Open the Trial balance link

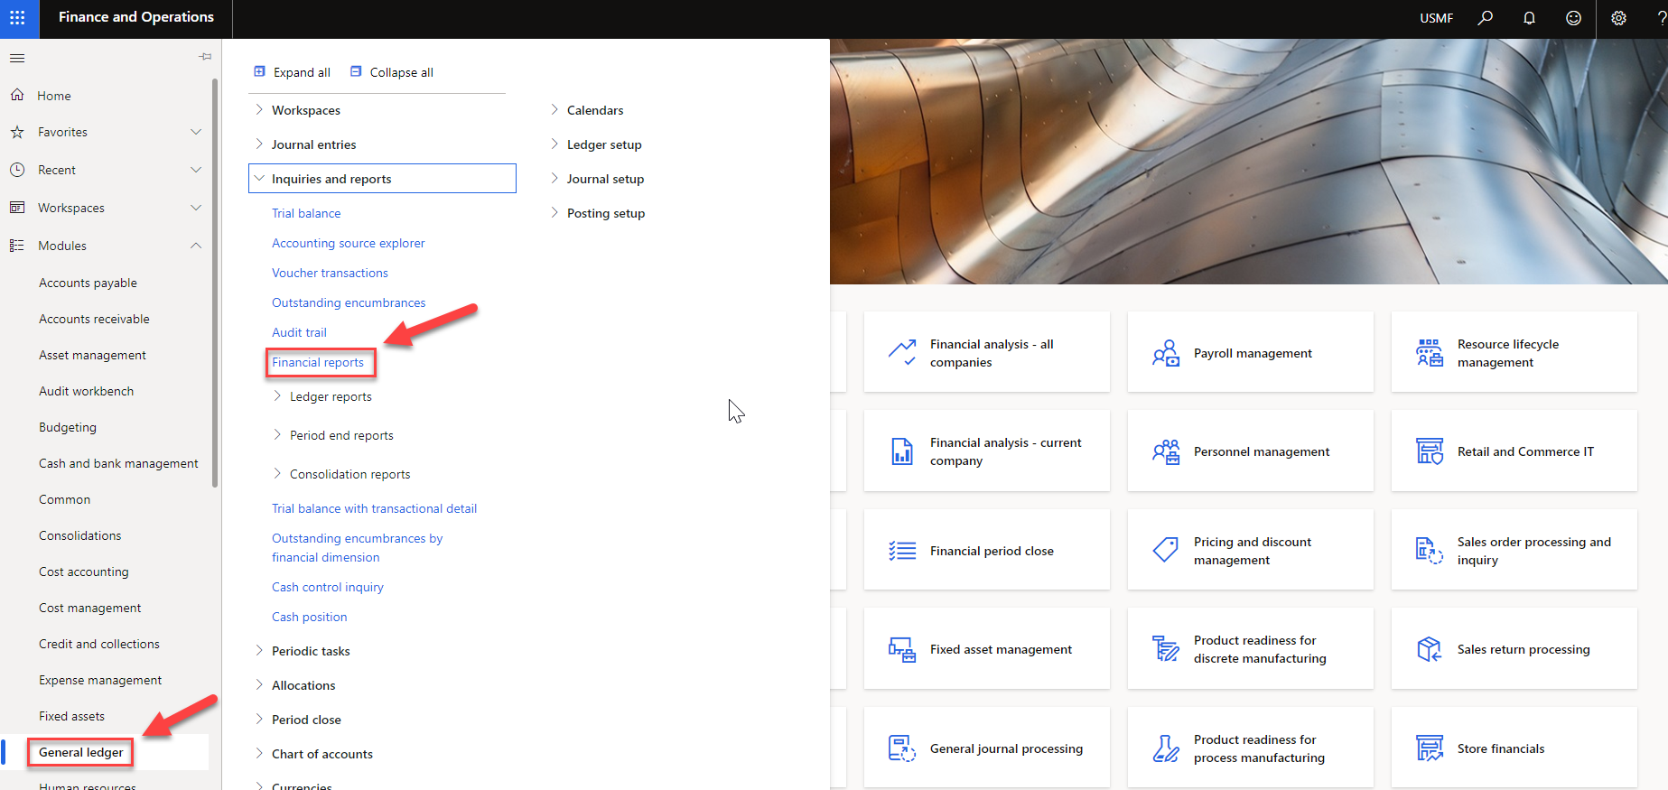(x=306, y=213)
